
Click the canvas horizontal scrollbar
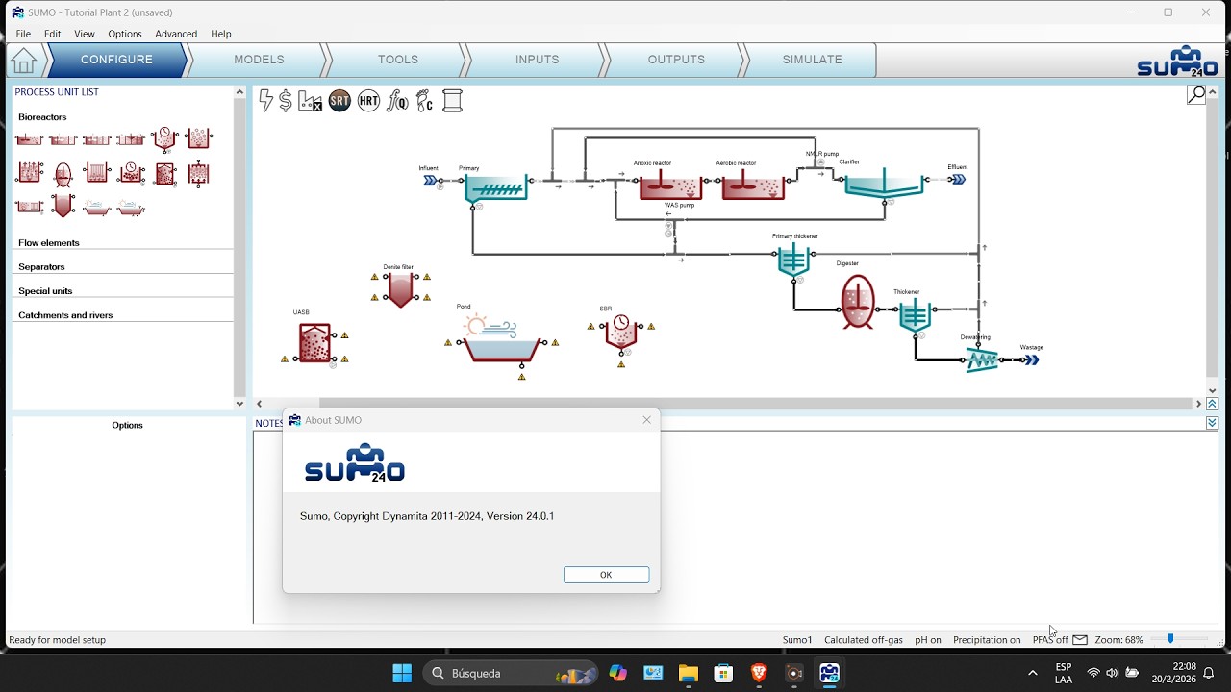click(757, 404)
